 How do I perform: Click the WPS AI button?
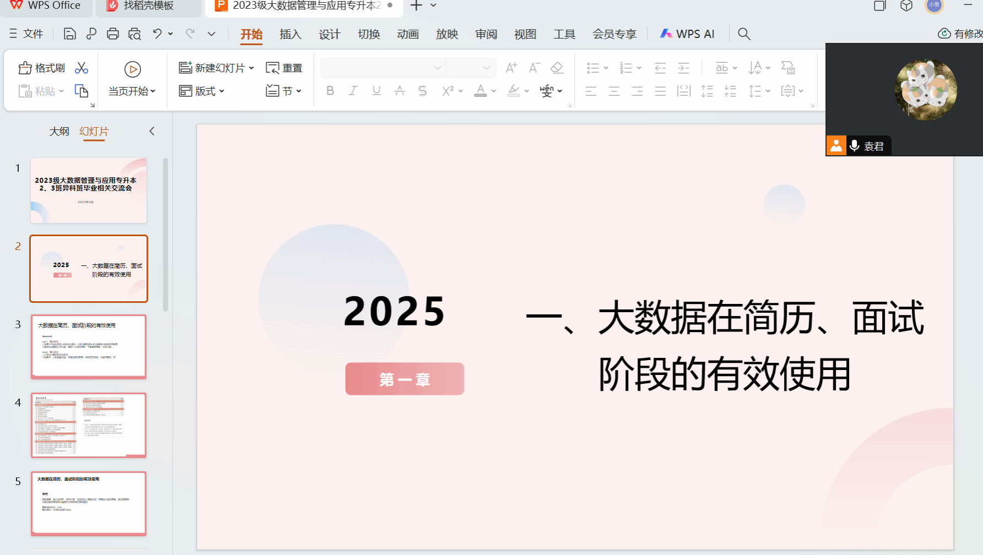pos(687,34)
